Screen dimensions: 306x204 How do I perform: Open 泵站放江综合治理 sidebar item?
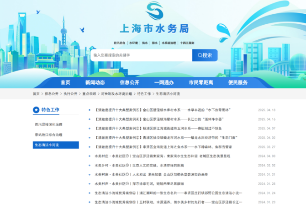tap(49, 134)
